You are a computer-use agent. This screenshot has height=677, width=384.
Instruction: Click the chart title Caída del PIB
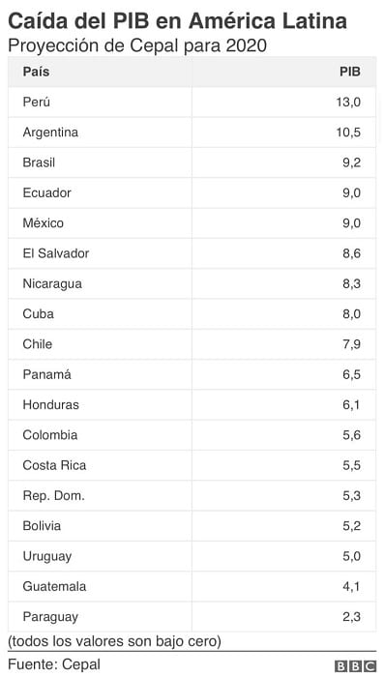[177, 20]
